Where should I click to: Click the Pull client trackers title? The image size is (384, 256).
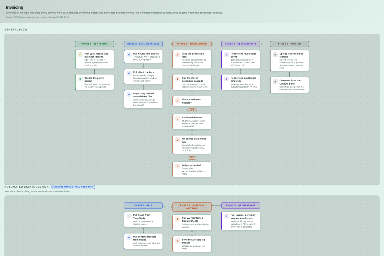[143, 72]
